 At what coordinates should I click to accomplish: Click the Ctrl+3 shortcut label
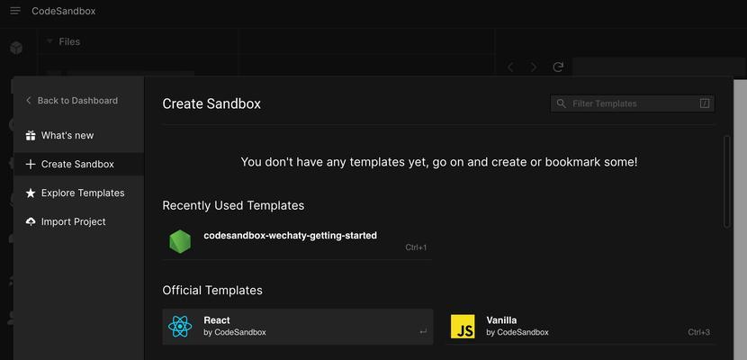699,332
